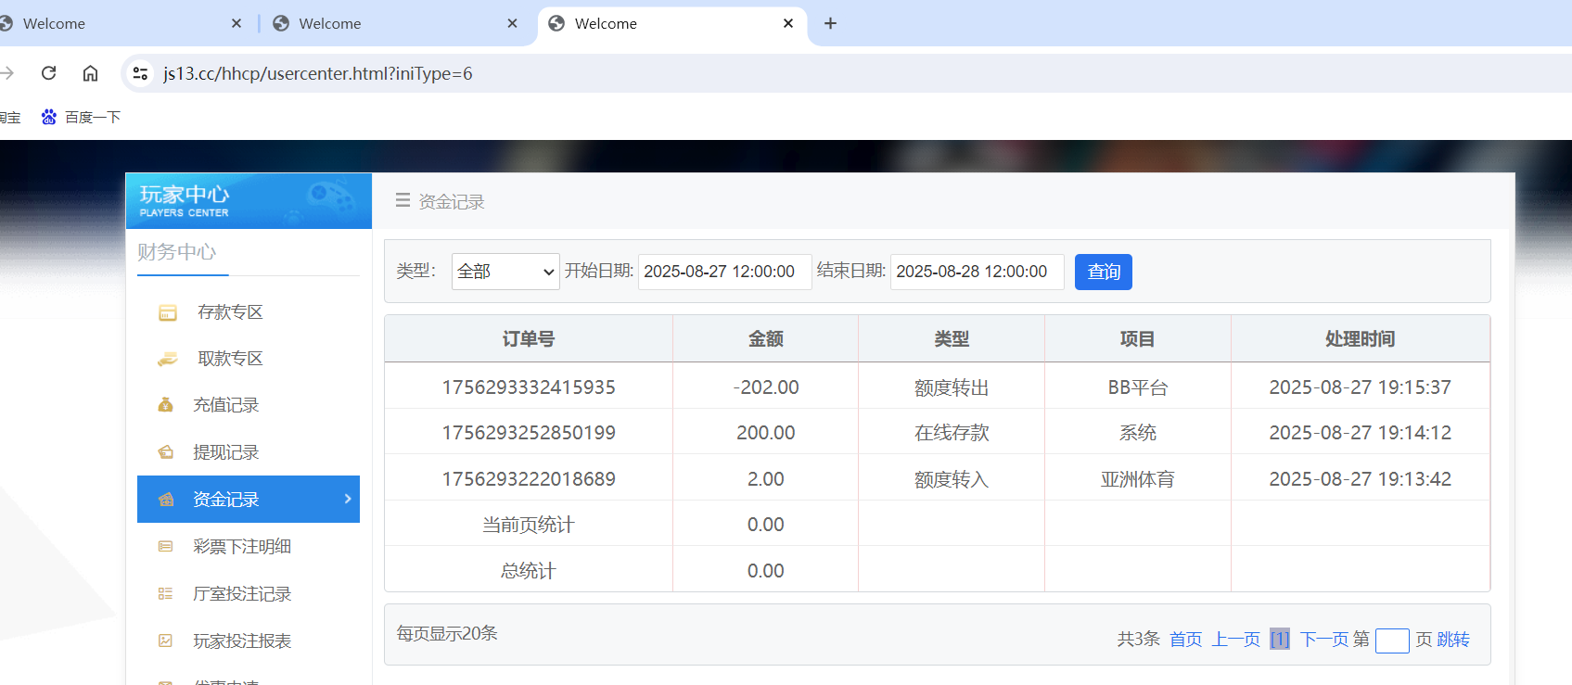Click the 开始日期 start date field
1572x685 pixels.
pos(724,272)
